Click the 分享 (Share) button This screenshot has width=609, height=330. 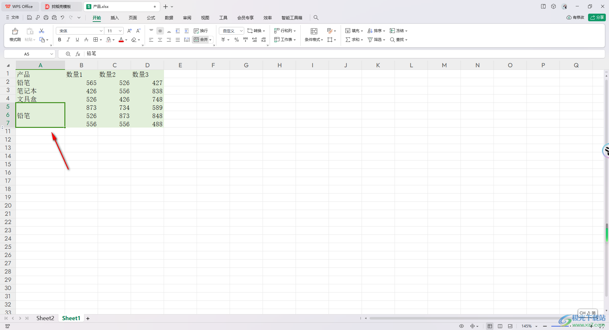tap(597, 17)
